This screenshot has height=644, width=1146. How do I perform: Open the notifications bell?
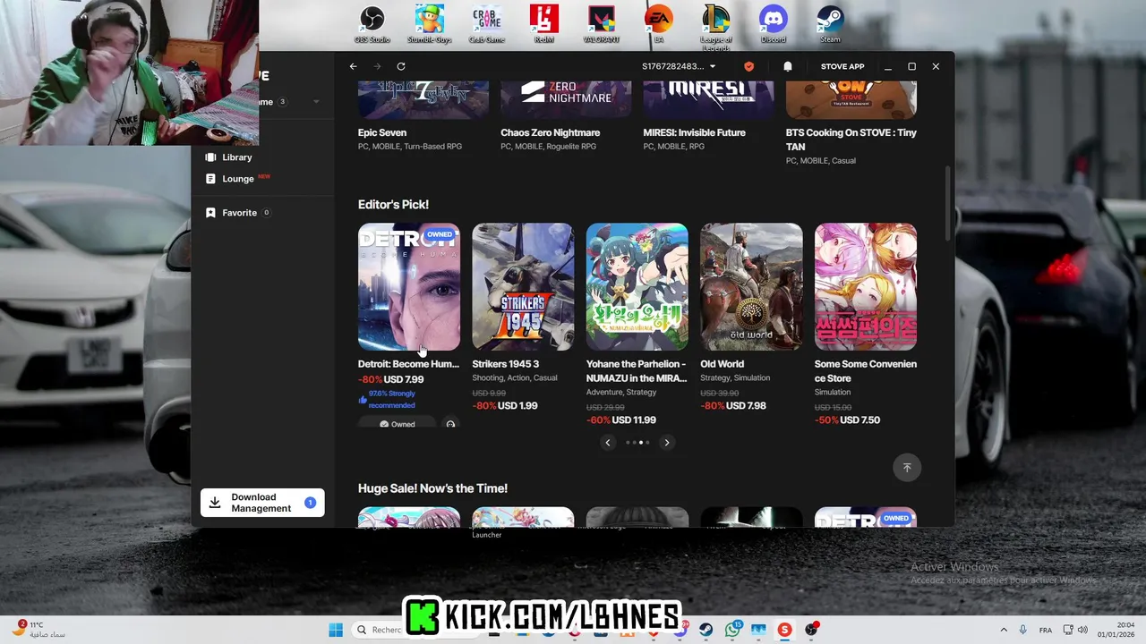tap(788, 66)
